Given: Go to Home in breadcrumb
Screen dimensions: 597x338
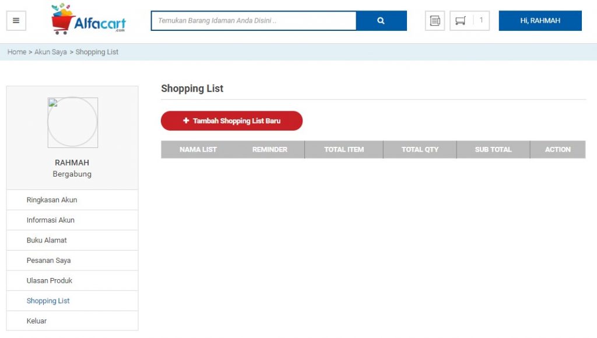Looking at the screenshot, I should click(x=16, y=52).
